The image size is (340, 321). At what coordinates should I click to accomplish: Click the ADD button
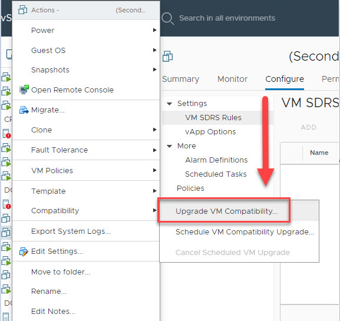[x=308, y=127]
